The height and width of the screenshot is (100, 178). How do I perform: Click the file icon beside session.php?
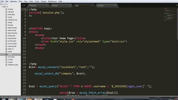6,44
